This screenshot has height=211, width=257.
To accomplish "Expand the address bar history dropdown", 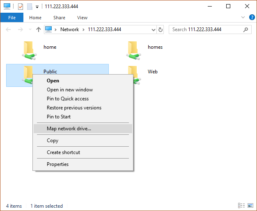I will [154, 30].
